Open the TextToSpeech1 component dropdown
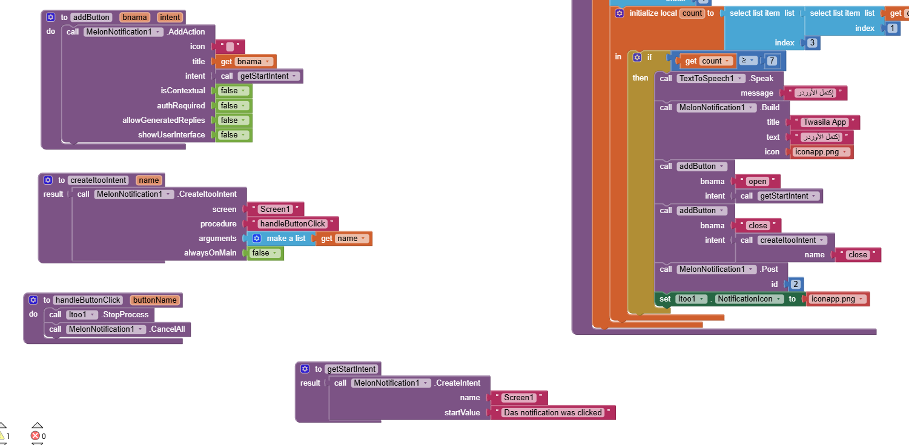 tap(711, 79)
